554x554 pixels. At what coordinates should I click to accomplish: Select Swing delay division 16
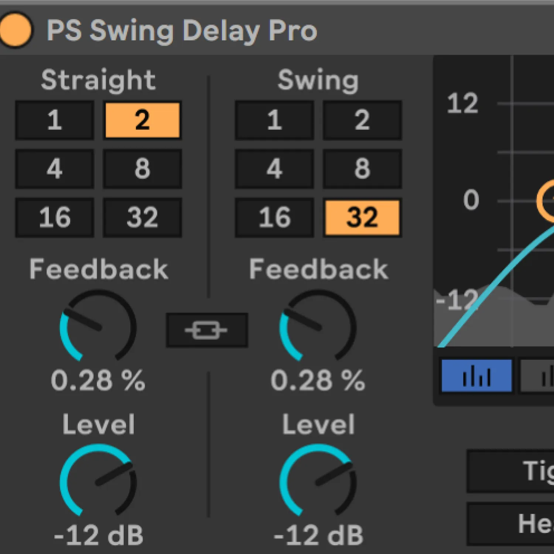274,218
